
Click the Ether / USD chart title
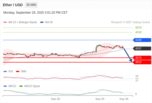pos(13,5)
